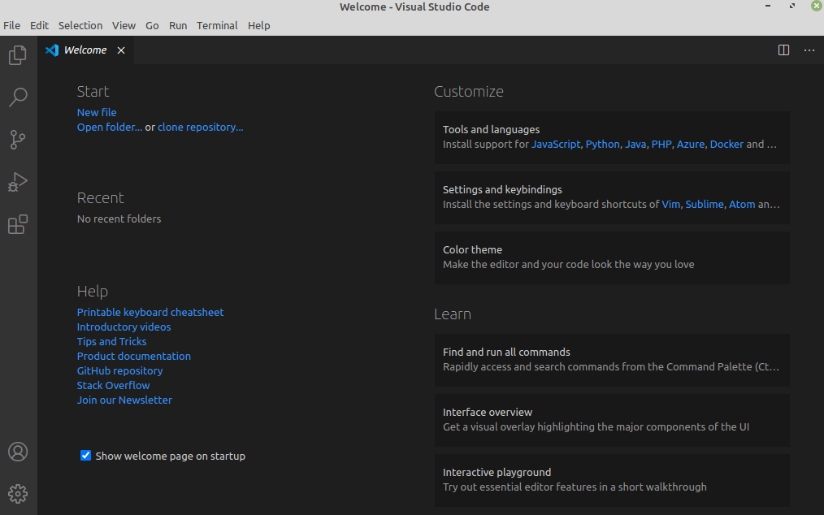Open the Manage gear icon
Image resolution: width=824 pixels, height=515 pixels.
(18, 493)
